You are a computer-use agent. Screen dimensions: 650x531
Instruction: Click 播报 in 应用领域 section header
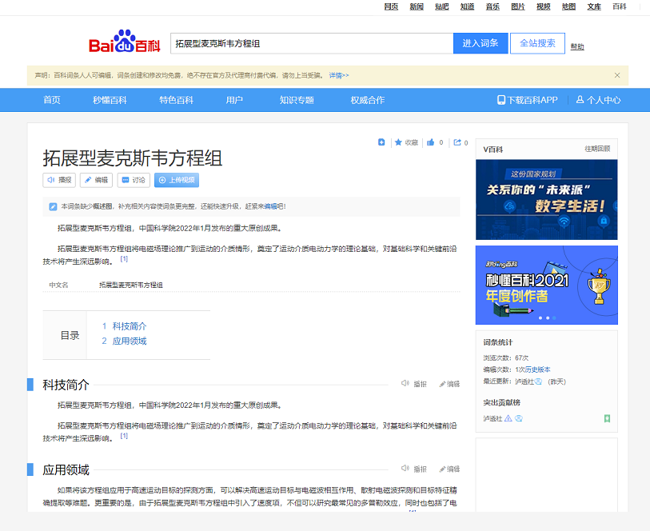(413, 469)
